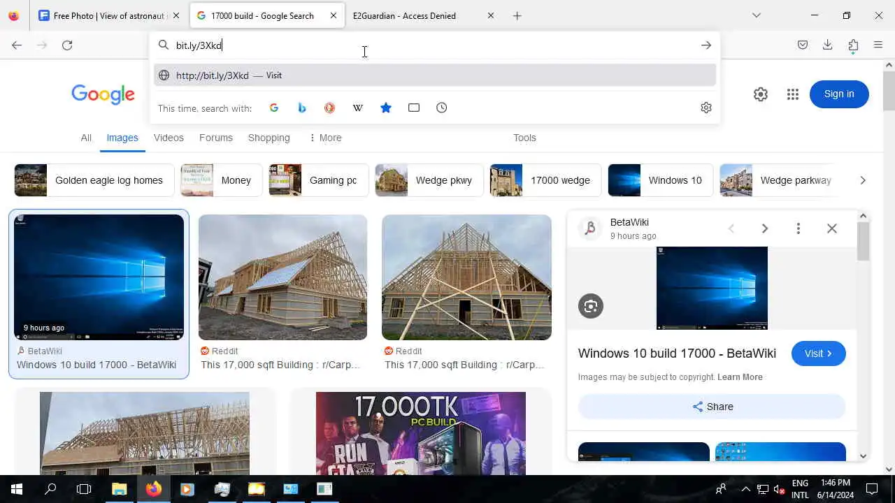Viewport: 895px width, 503px height.
Task: Open Google quick settings gear
Action: [761, 94]
